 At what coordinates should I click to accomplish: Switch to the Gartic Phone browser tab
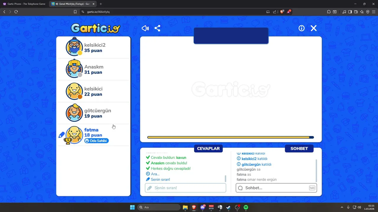[x=24, y=4]
